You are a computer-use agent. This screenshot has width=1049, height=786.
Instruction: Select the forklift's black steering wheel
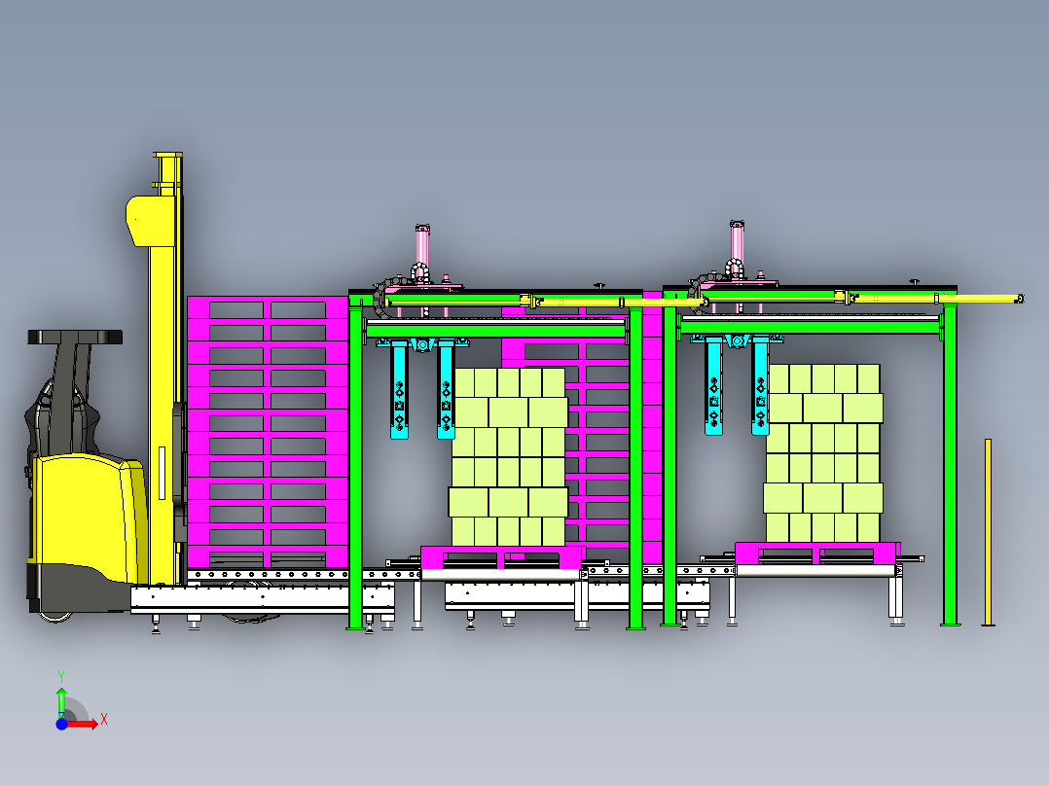[75, 337]
